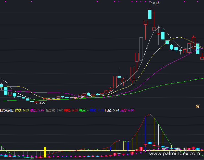This screenshot has width=204, height=160.
Task: Click the 强度: 5.92 indicator value
Action: (x=37, y=110)
